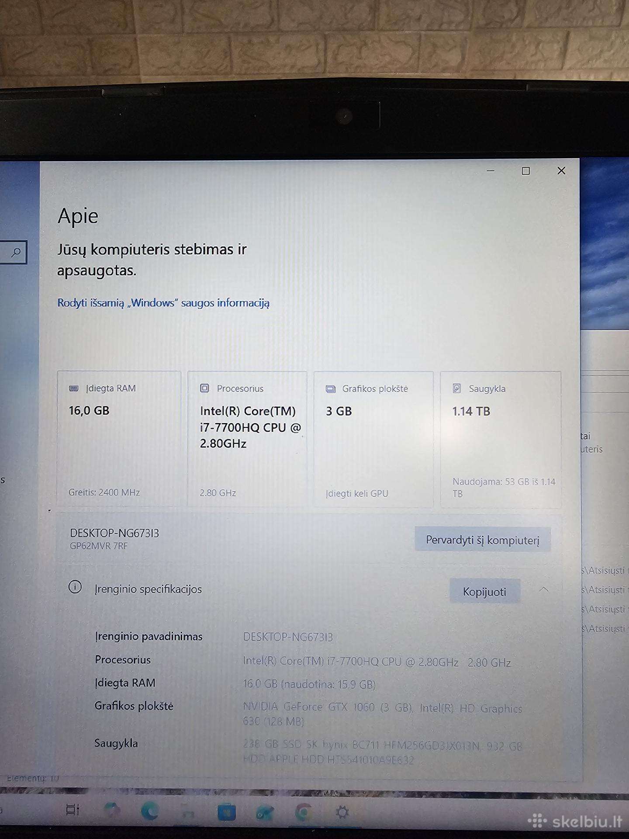
Task: Click the Įdiegti keli GPU text
Action: click(357, 493)
